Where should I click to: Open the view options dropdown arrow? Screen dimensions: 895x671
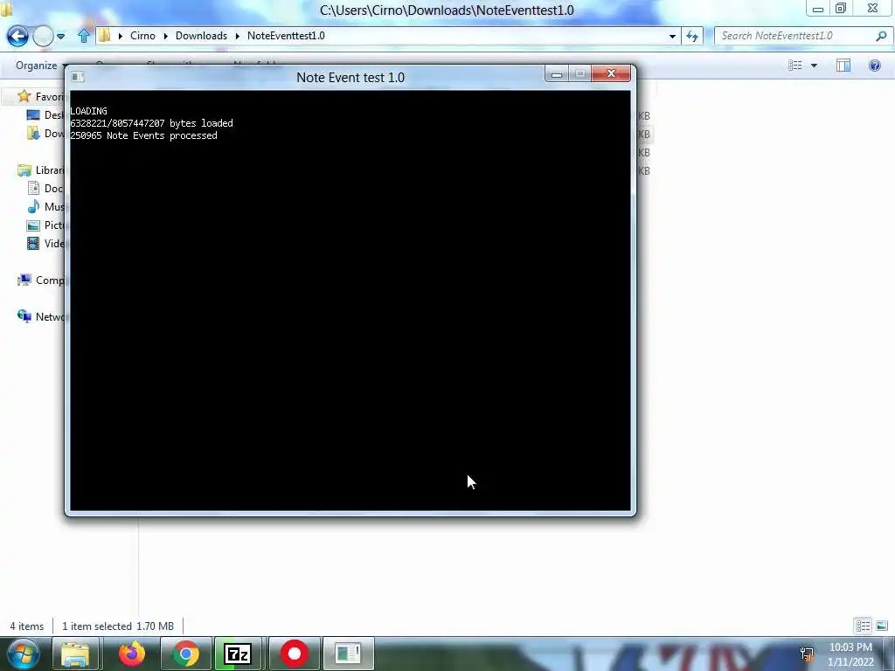click(x=814, y=65)
